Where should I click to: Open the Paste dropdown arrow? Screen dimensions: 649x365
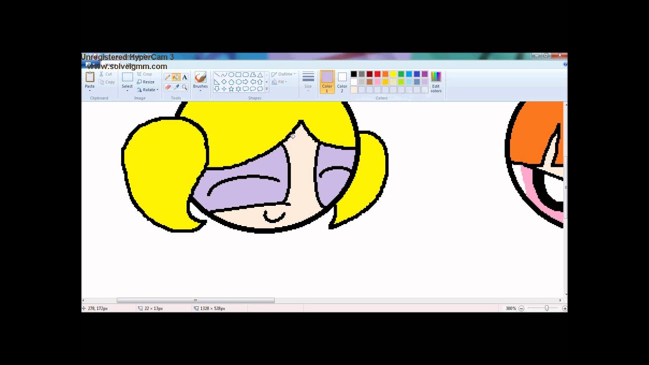click(x=90, y=90)
